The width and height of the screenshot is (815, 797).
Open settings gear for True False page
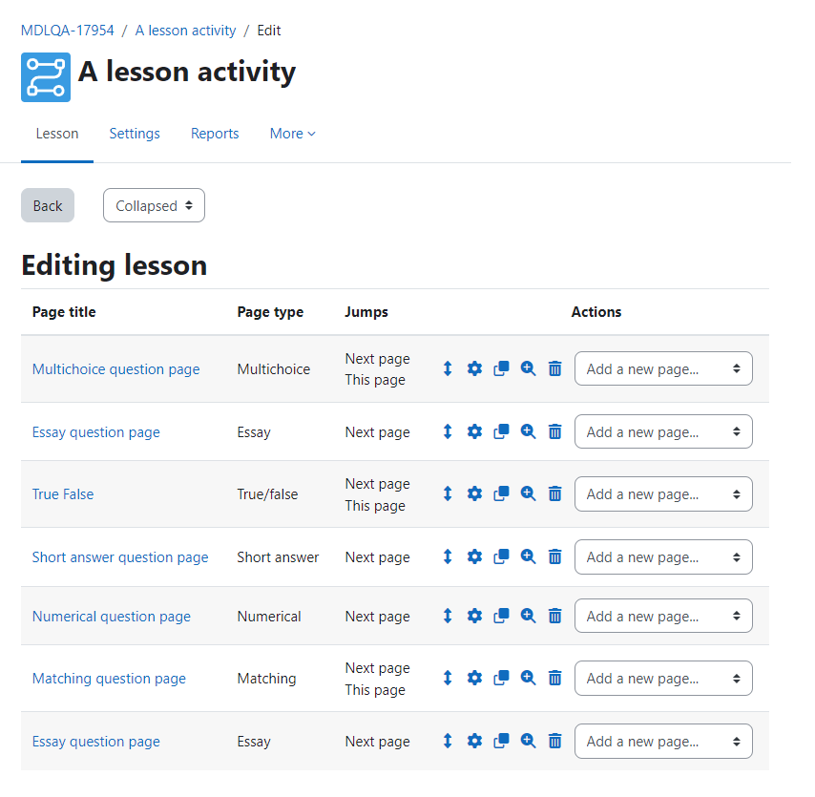click(474, 493)
